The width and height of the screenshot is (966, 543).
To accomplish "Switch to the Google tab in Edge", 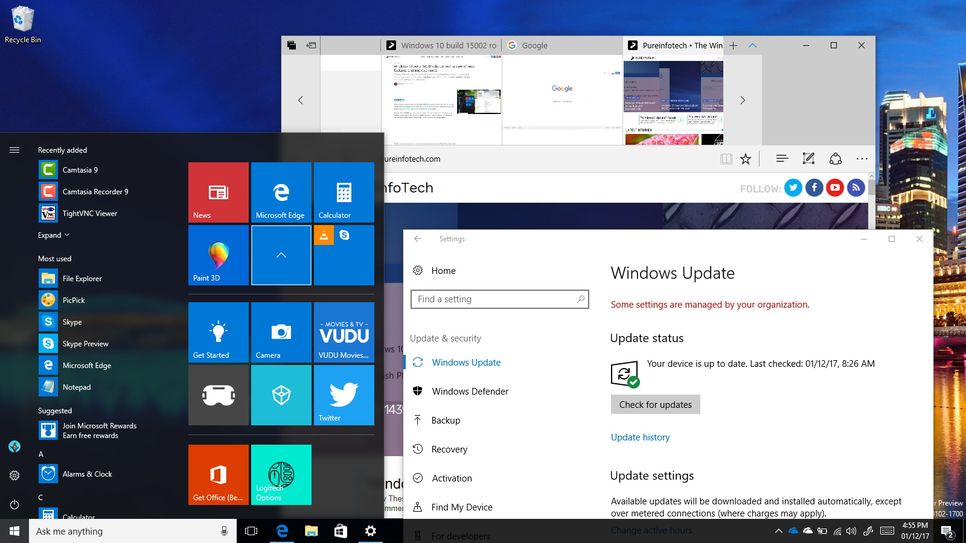I will point(562,45).
